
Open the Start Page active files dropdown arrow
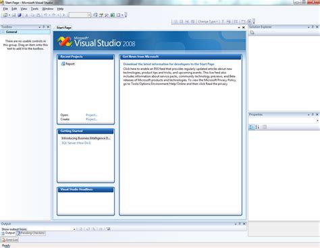click(x=239, y=28)
